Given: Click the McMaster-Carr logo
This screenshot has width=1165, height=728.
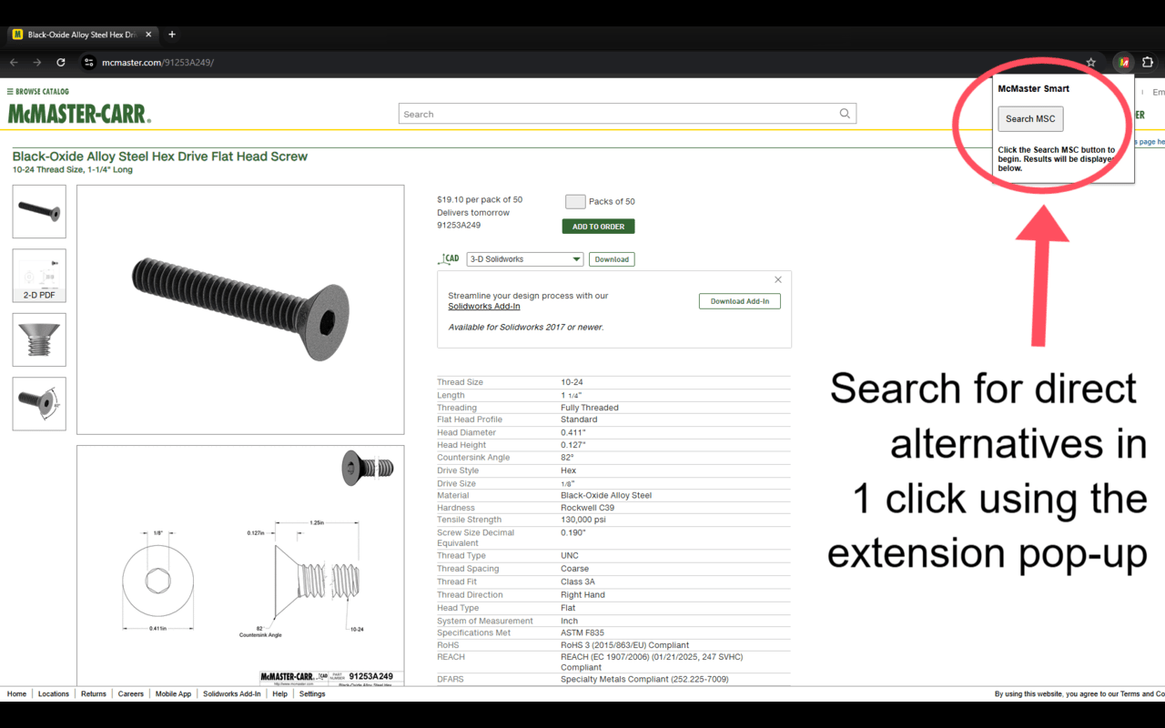Looking at the screenshot, I should (x=79, y=114).
